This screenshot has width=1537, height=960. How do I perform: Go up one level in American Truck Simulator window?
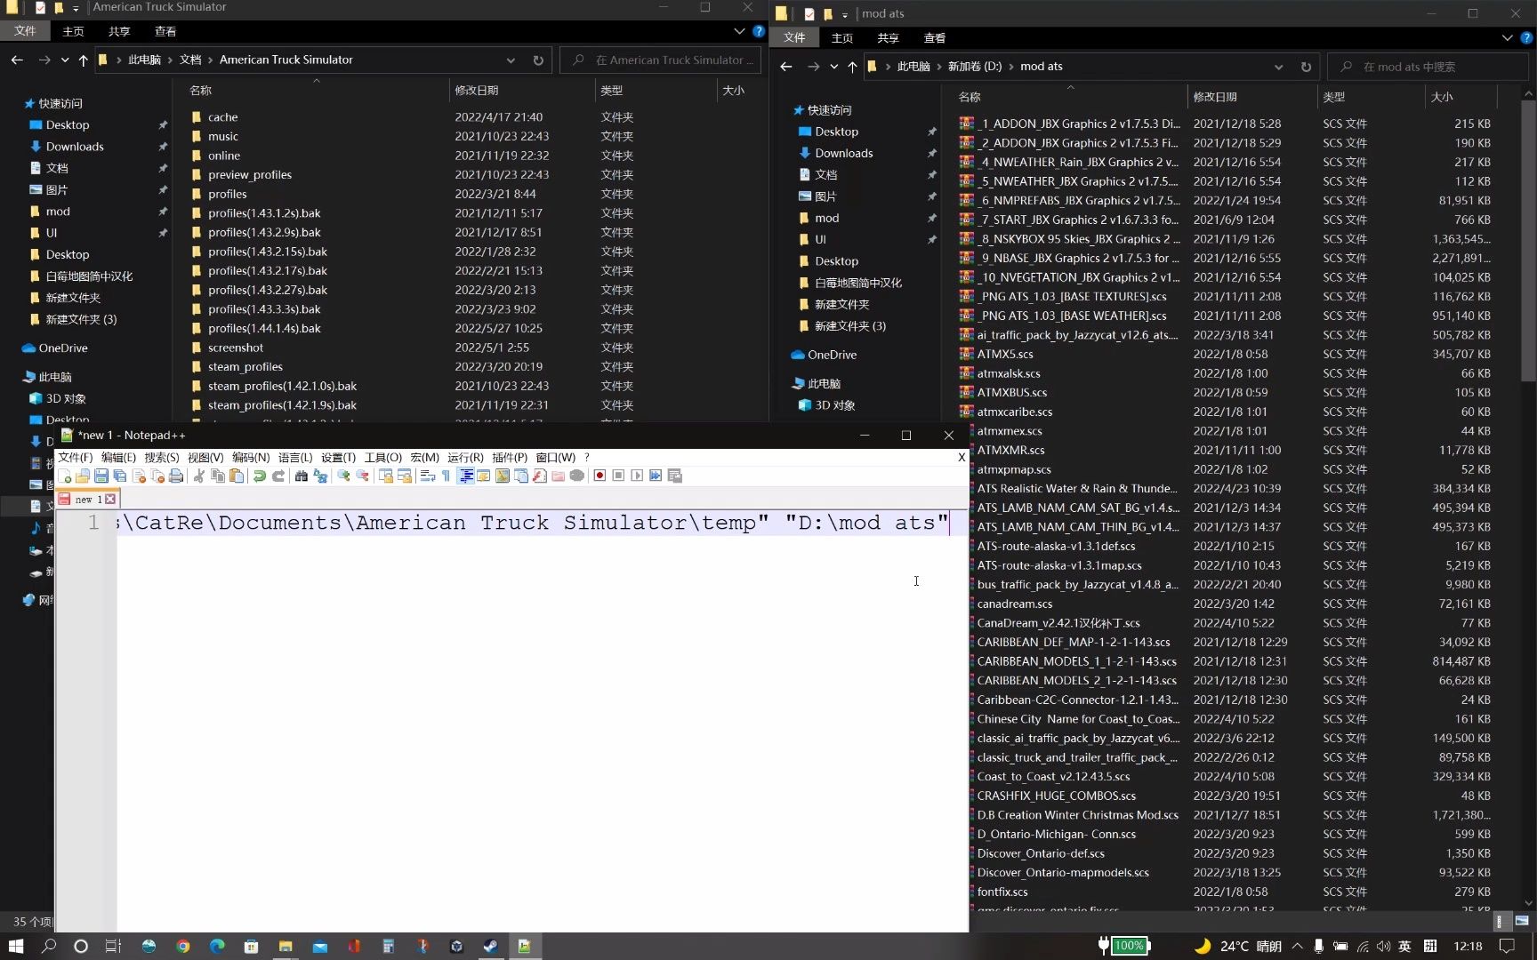(84, 60)
